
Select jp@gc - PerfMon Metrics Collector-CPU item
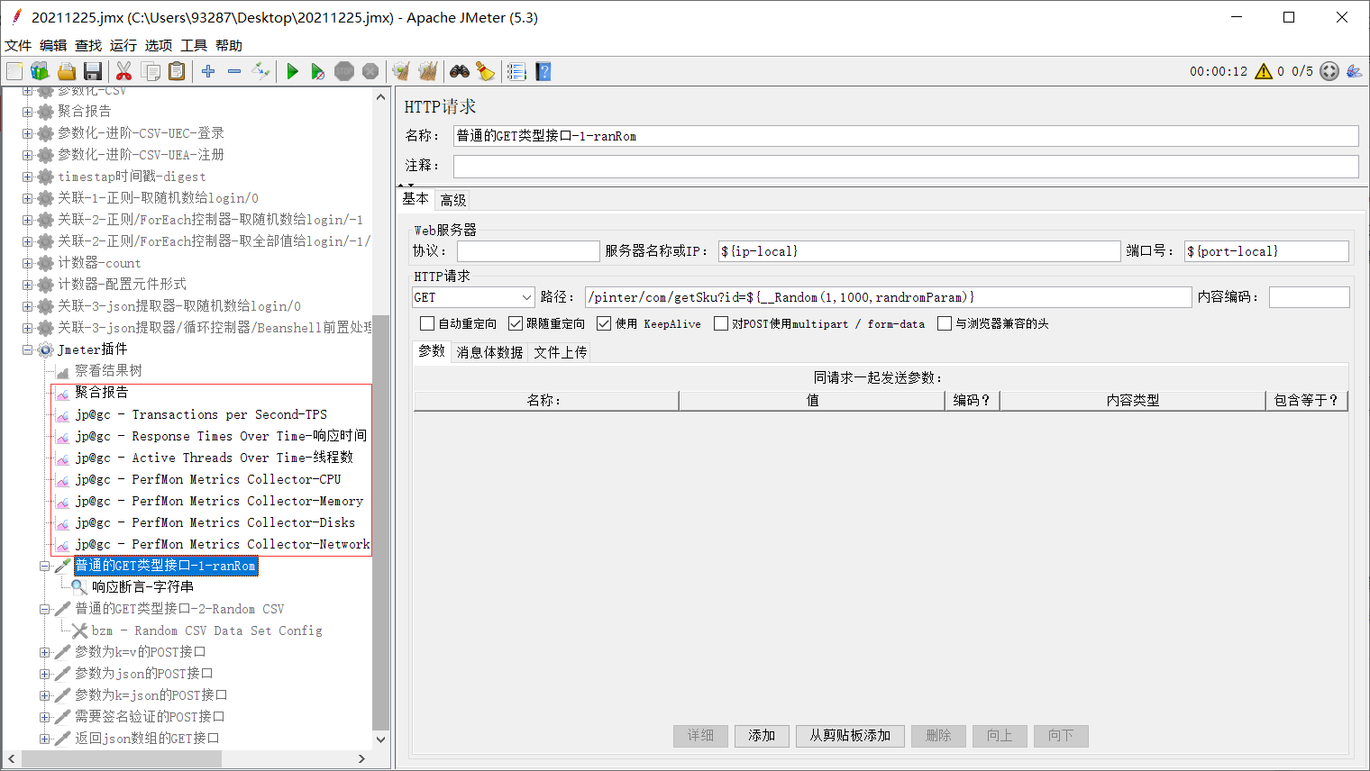pos(208,479)
